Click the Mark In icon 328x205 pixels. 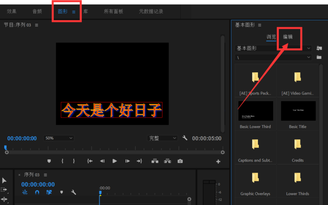point(62,161)
